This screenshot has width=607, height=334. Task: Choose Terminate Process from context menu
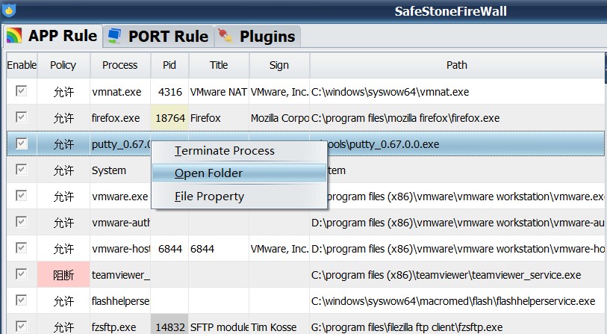click(x=239, y=151)
